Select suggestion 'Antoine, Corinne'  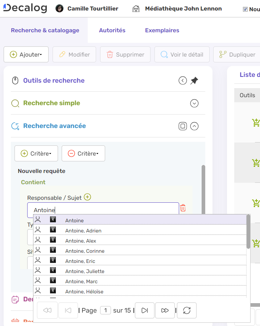pyautogui.click(x=140, y=250)
